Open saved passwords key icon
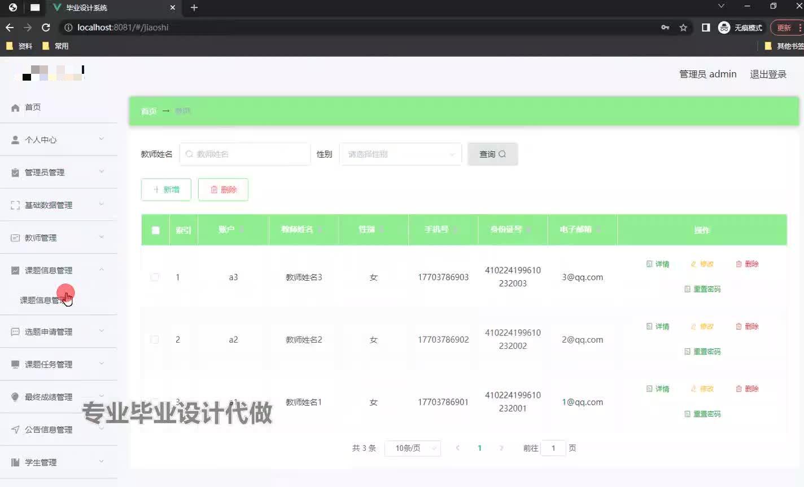 pyautogui.click(x=665, y=27)
